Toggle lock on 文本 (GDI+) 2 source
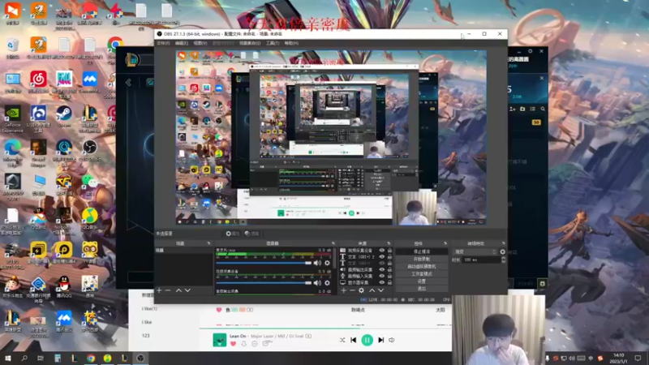The image size is (649, 365). [x=389, y=256]
